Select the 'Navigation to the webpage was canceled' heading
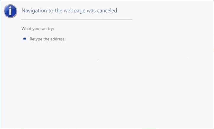This screenshot has width=214, height=129. (69, 11)
